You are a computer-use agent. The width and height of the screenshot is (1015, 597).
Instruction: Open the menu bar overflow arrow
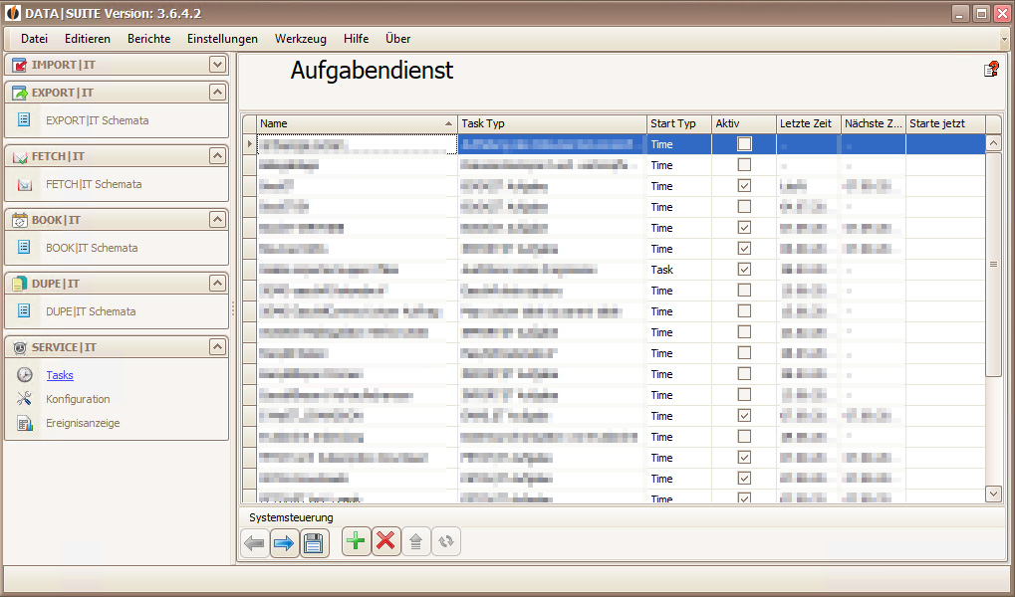click(1005, 39)
